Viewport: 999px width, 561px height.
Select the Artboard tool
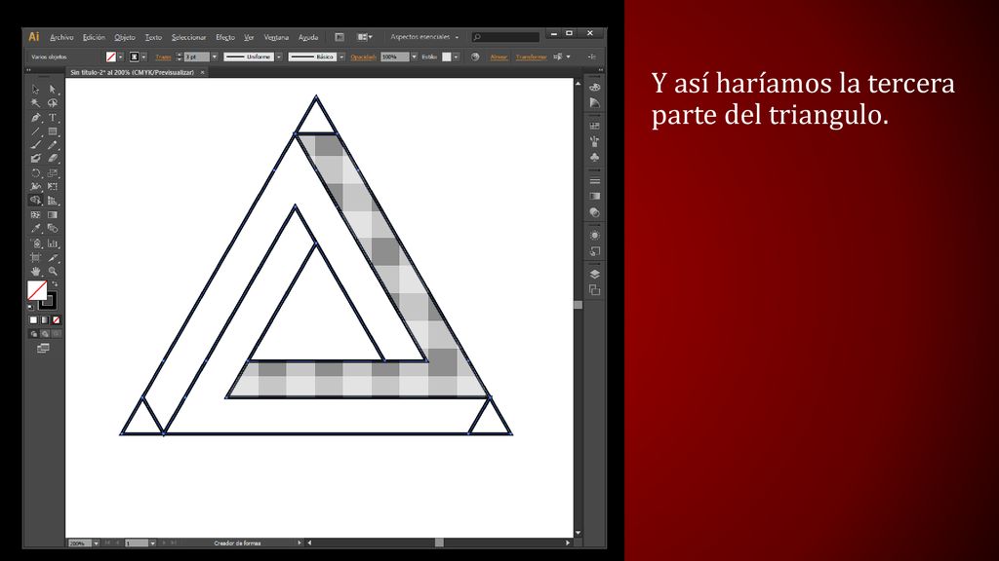(x=36, y=257)
